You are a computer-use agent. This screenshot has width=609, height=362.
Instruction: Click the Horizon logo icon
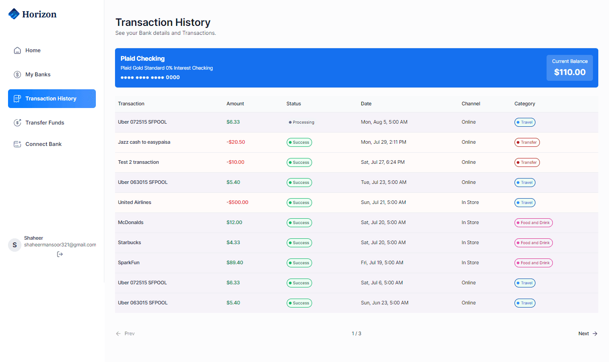13,13
